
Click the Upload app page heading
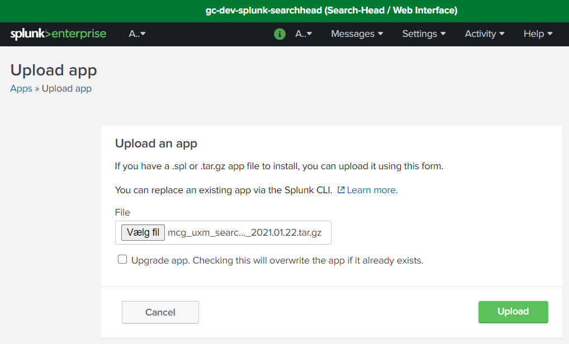pyautogui.click(x=54, y=70)
